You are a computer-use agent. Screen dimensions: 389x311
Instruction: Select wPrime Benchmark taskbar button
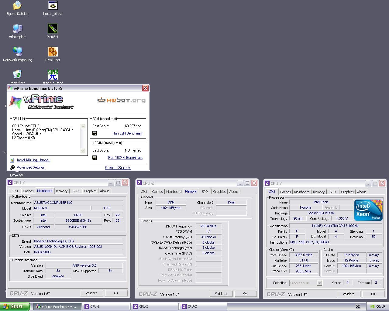(57, 306)
